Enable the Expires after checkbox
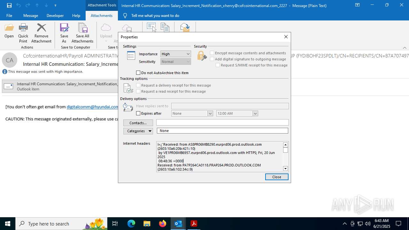Viewport: 409px width, 230px height. tap(138, 113)
